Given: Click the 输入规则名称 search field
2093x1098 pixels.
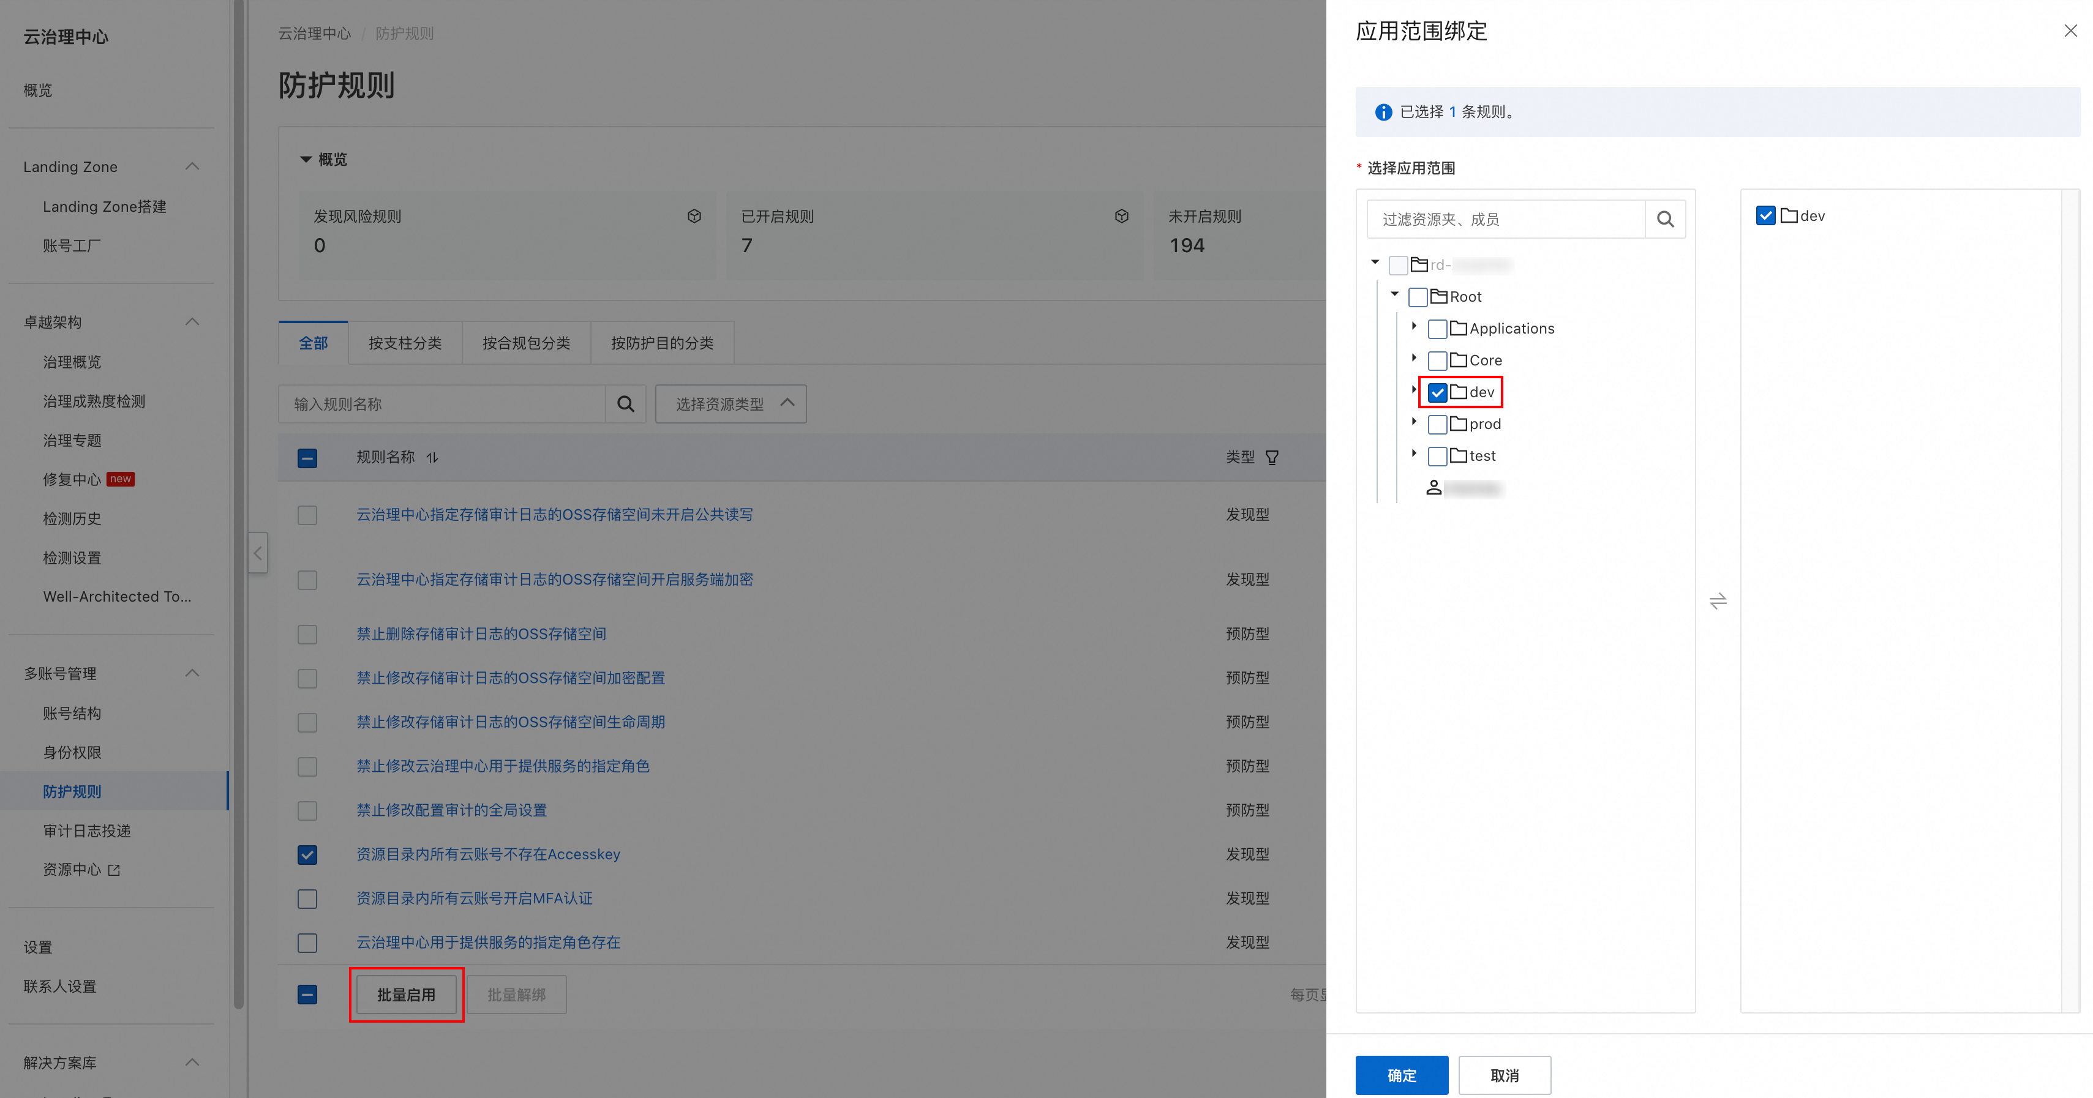Looking at the screenshot, I should (442, 403).
